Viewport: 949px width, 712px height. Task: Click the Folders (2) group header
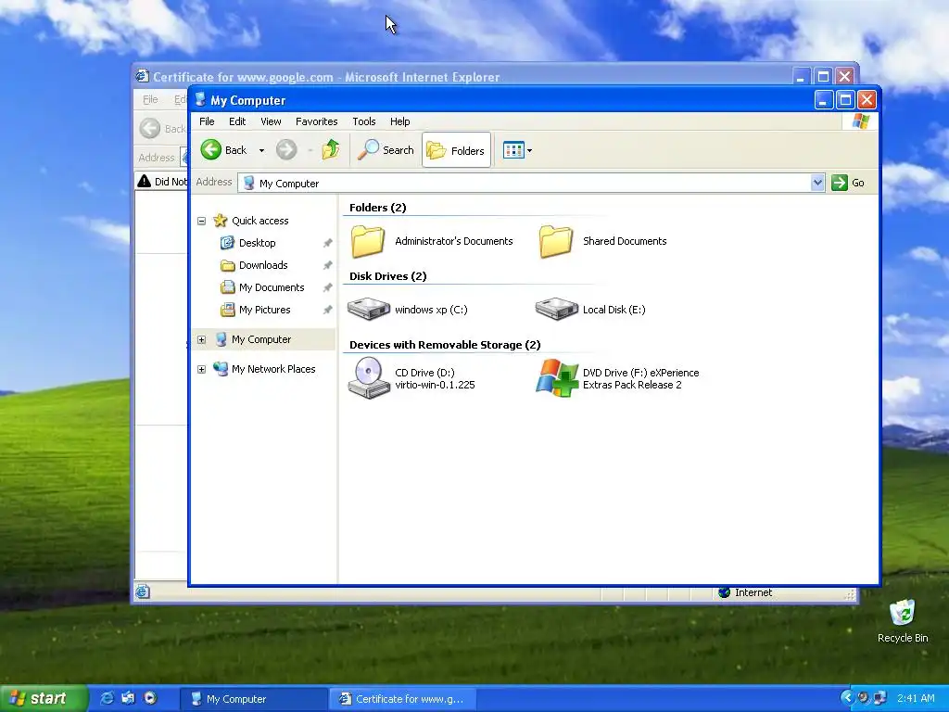[x=378, y=208]
